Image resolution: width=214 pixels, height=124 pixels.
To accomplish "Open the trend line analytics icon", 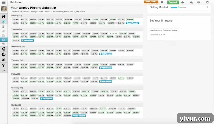I will 3,71.
